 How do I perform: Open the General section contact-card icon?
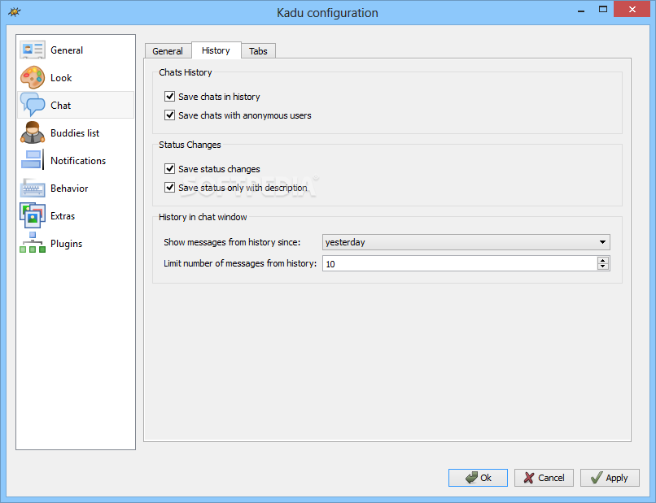[33, 50]
